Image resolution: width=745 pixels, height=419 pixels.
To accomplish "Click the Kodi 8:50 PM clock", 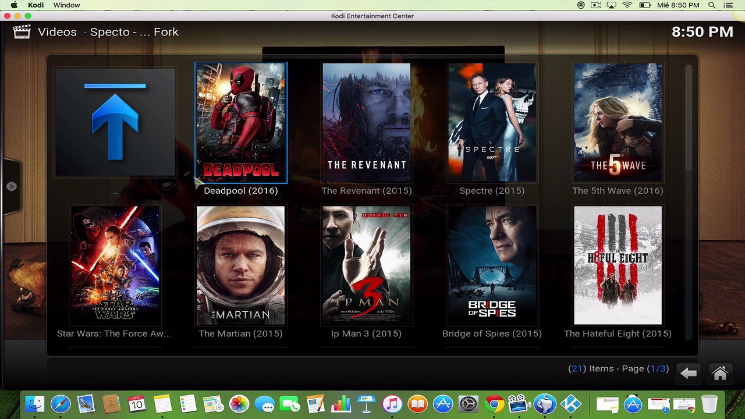I will click(x=703, y=32).
